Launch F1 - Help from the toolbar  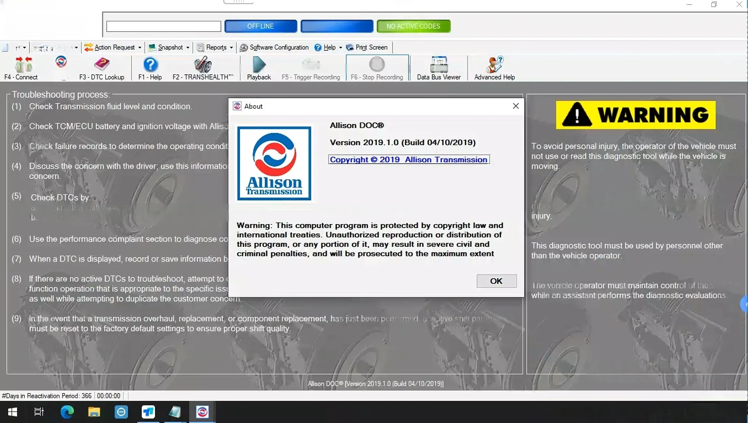point(150,68)
